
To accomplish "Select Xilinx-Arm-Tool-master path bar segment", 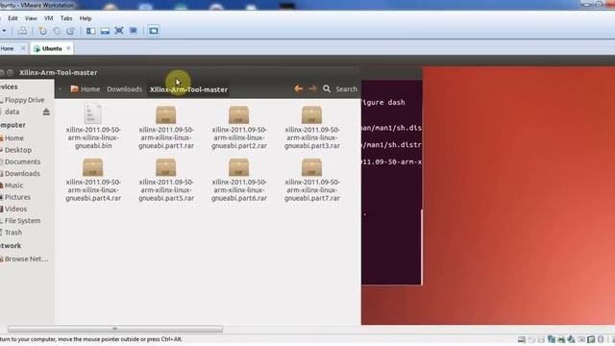I will (x=188, y=89).
